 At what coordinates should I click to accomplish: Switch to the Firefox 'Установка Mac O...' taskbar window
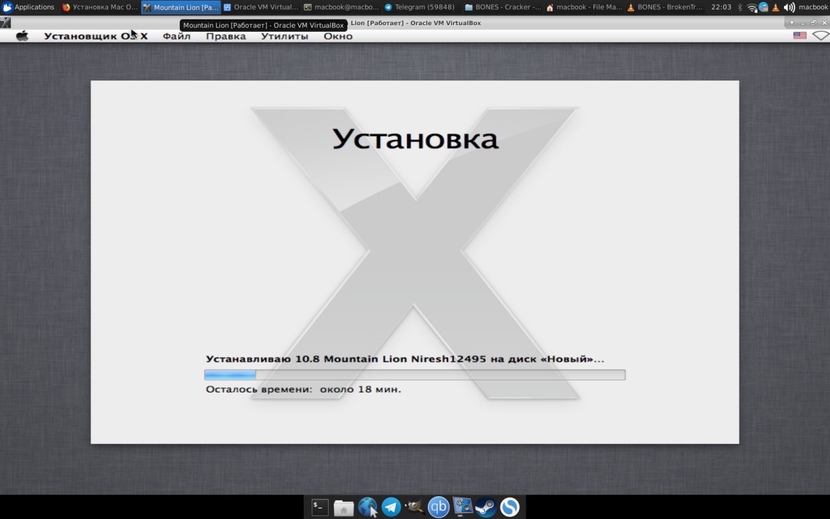pos(101,7)
